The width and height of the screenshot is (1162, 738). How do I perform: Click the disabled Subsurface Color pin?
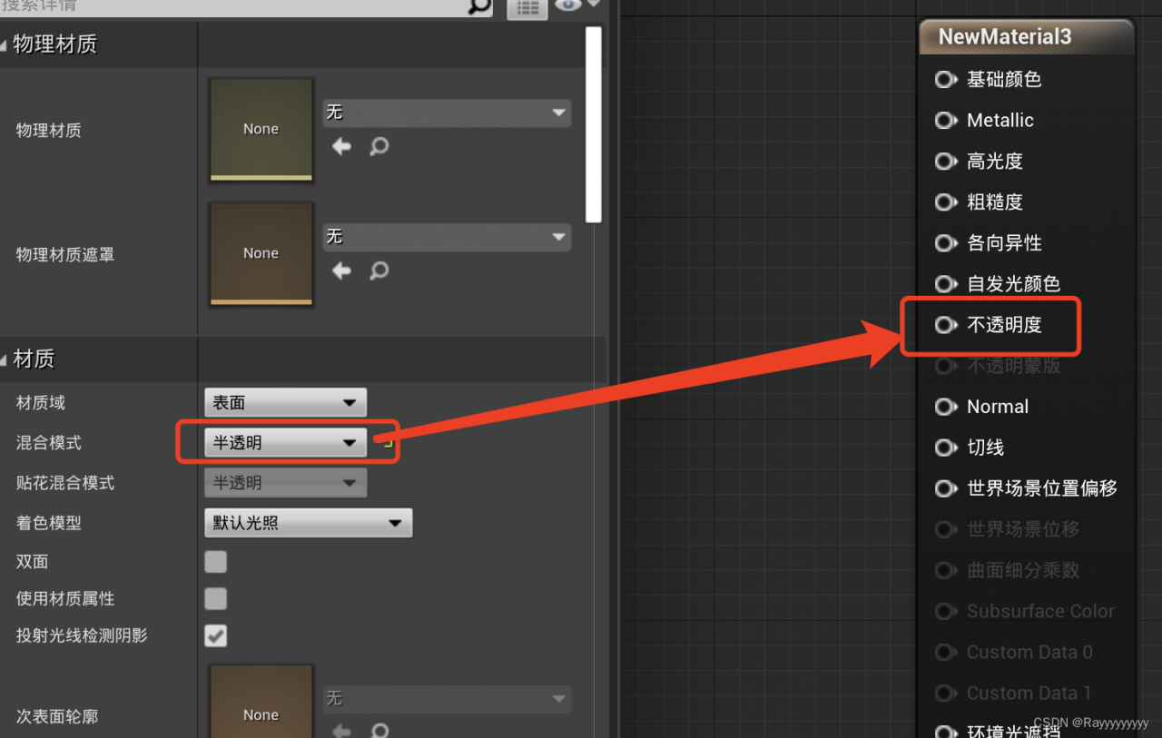(946, 611)
